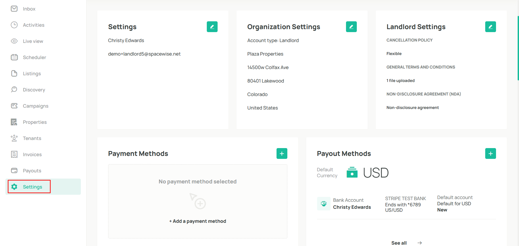519x246 pixels.
Task: Add a new payment method plus icon
Action: 282,153
